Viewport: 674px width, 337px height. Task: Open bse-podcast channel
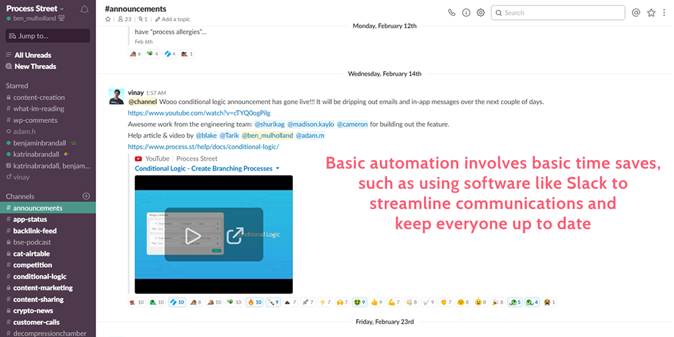coord(32,242)
